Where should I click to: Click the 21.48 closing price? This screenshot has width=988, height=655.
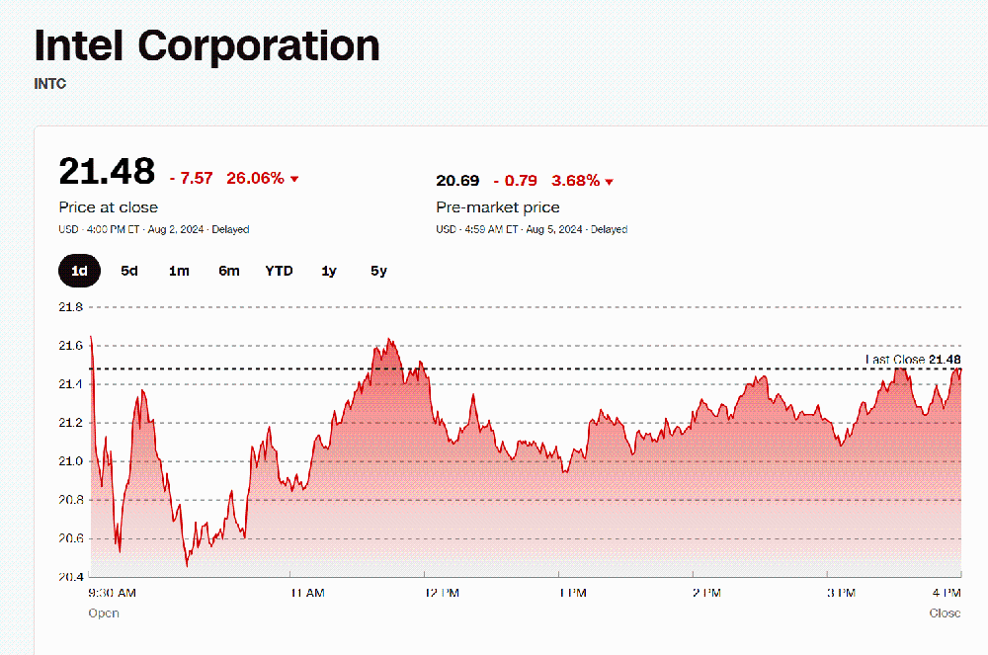pyautogui.click(x=107, y=171)
